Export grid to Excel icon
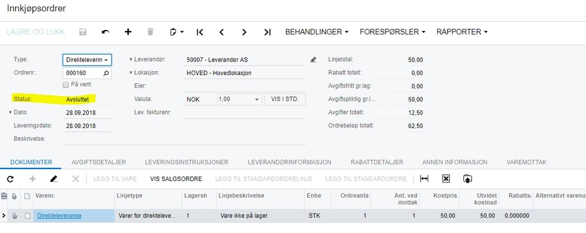This screenshot has width=586, height=233. 445,179
